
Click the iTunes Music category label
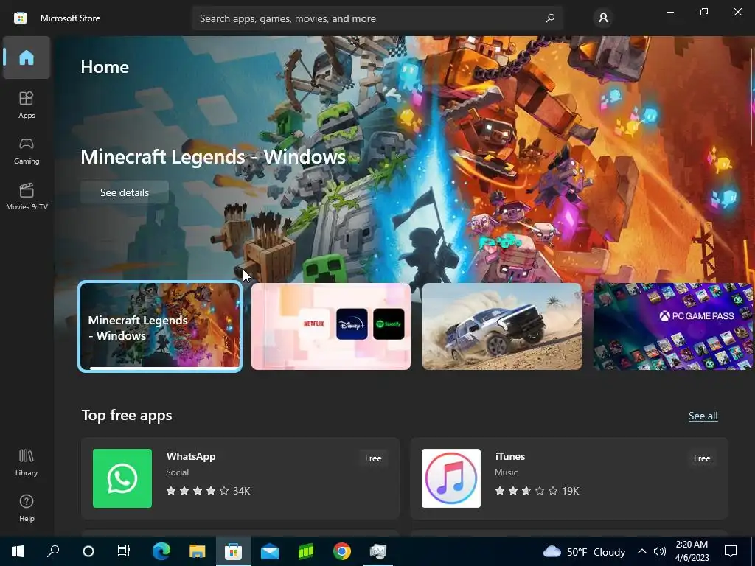tap(506, 472)
